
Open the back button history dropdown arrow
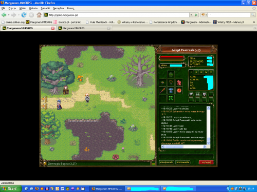click(9, 15)
